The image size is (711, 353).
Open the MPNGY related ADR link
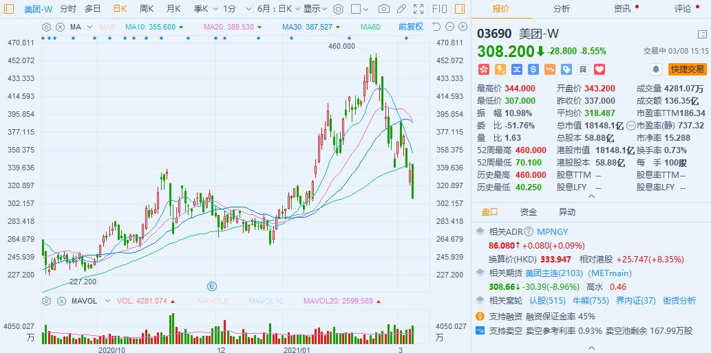tap(553, 232)
